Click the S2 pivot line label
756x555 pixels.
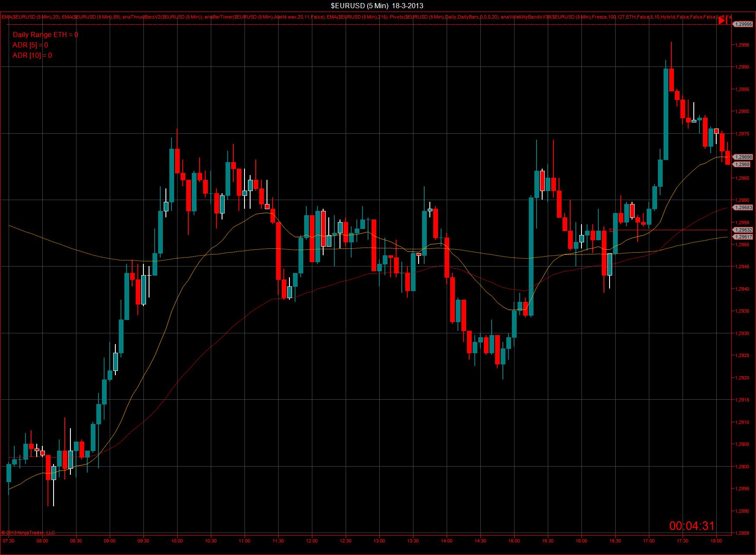pyautogui.click(x=611, y=230)
